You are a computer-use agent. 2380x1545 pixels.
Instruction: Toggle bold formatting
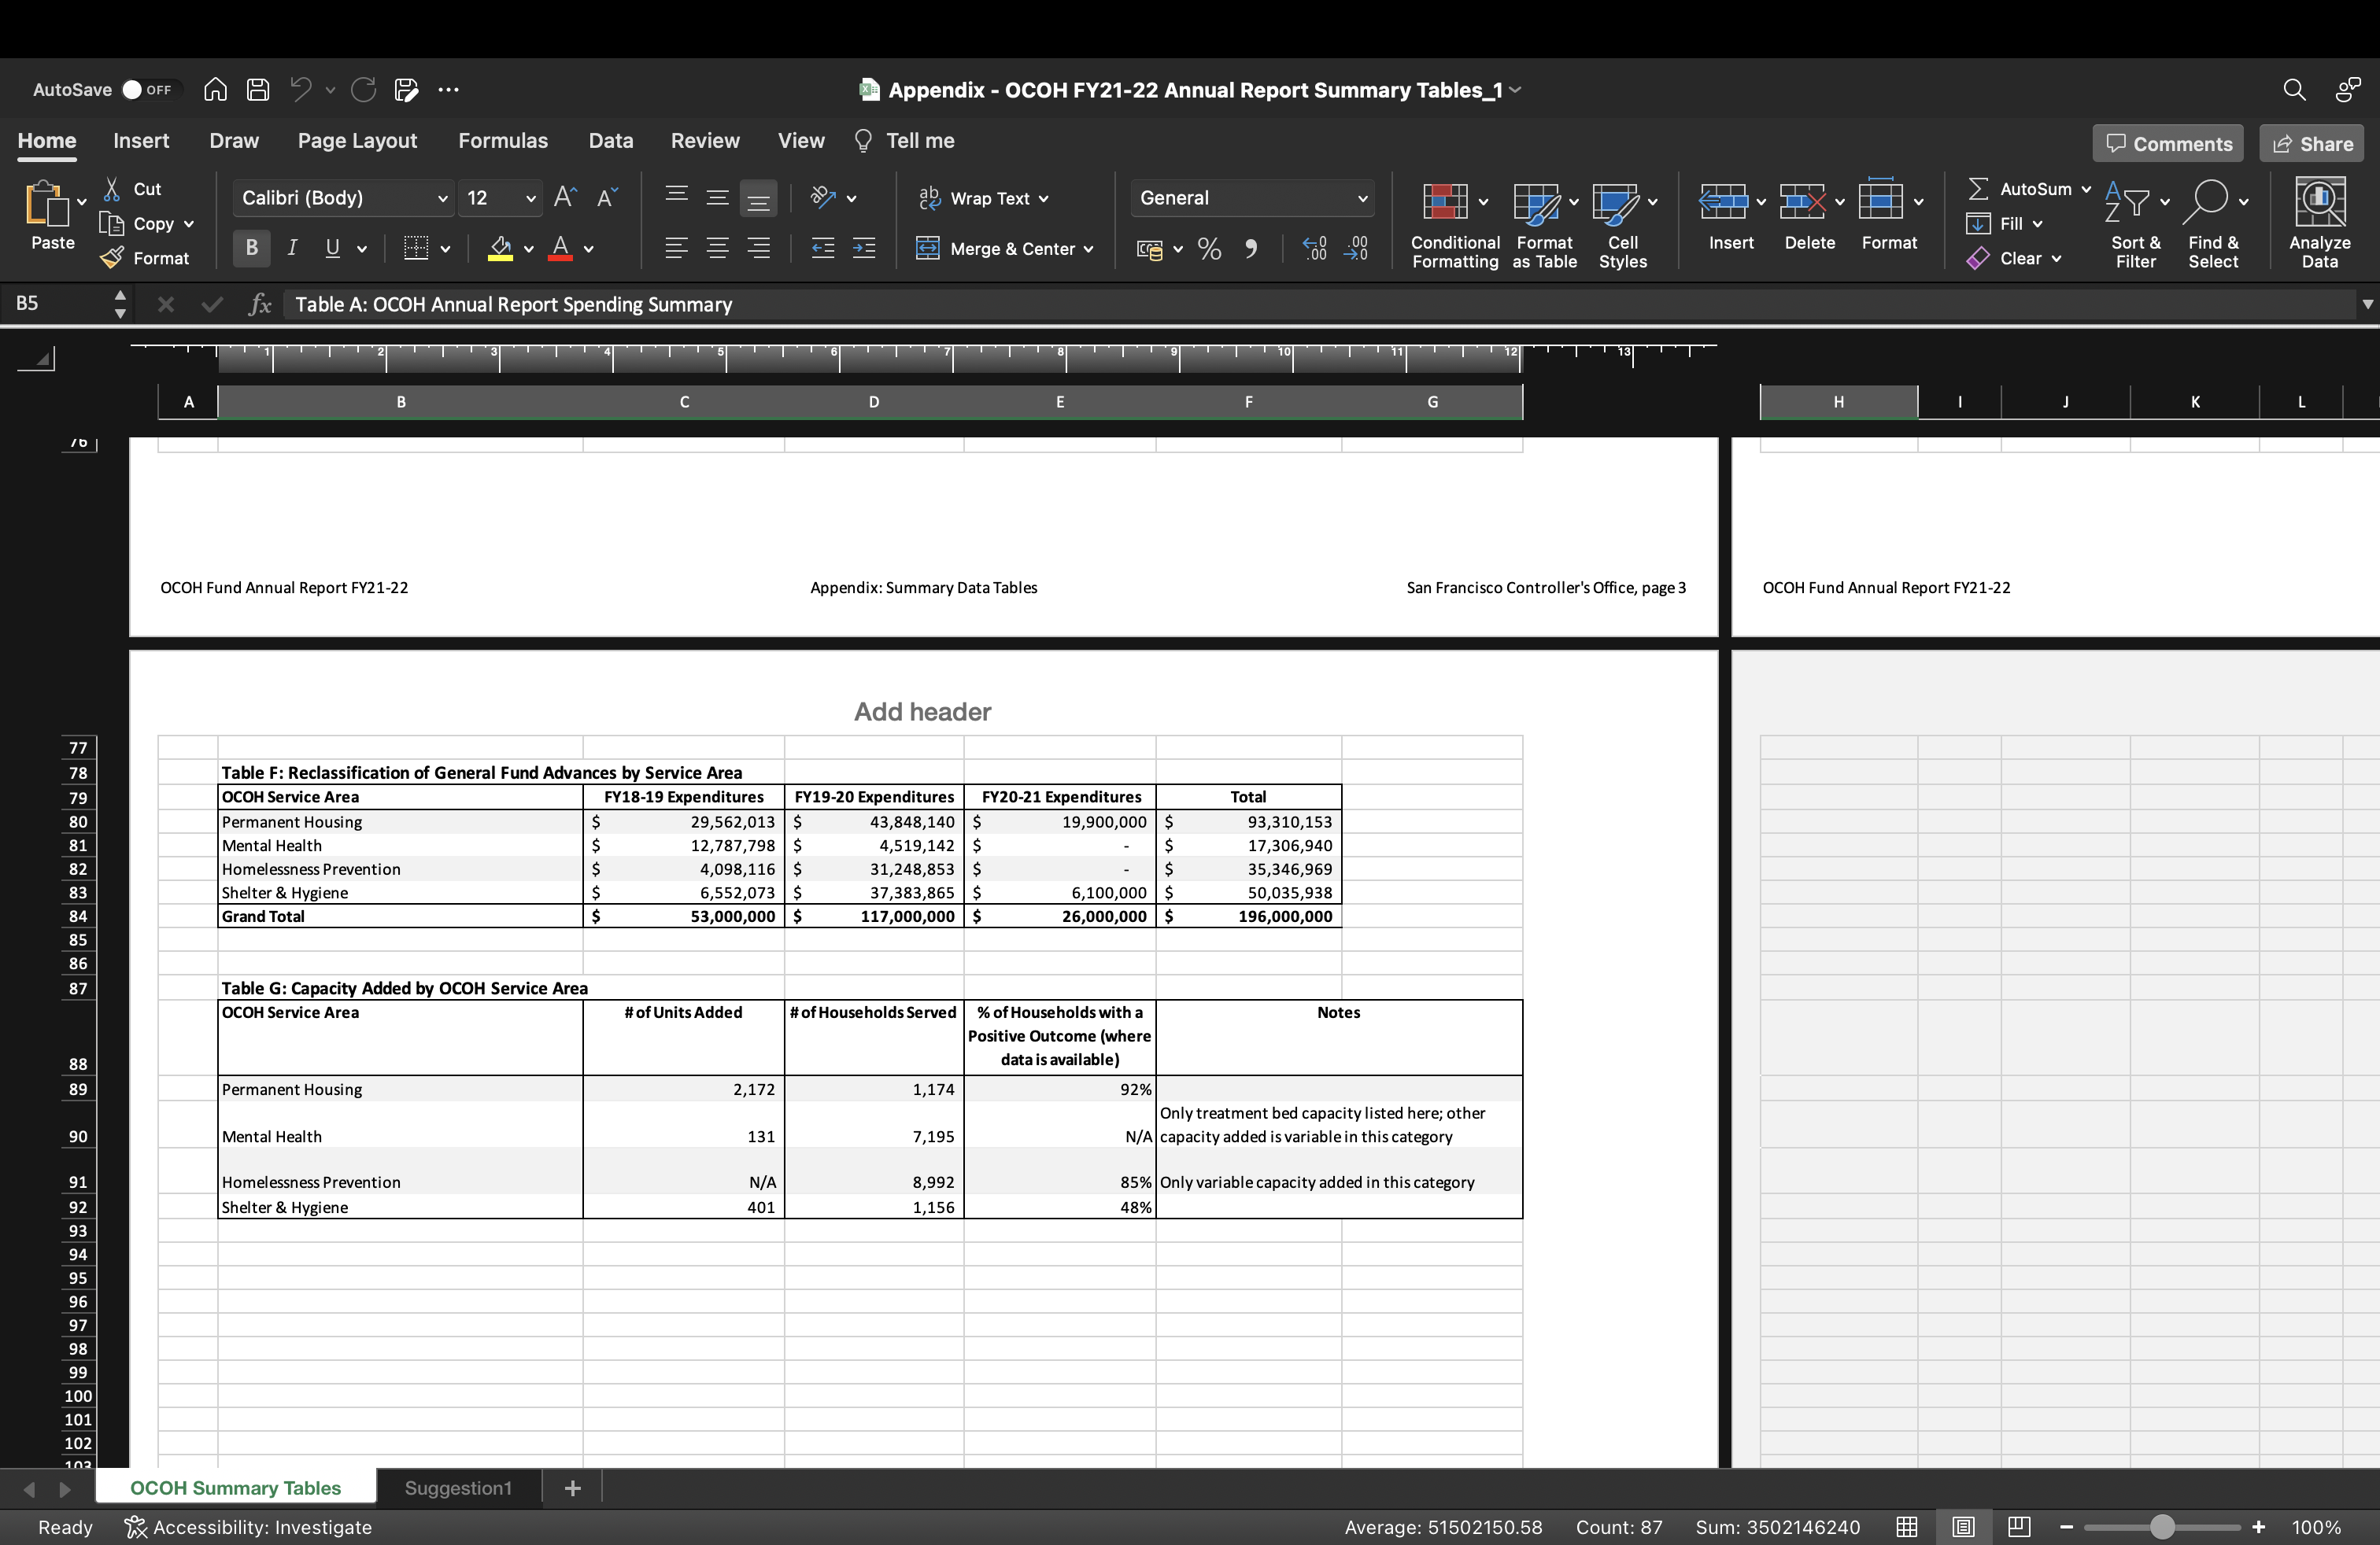[251, 249]
